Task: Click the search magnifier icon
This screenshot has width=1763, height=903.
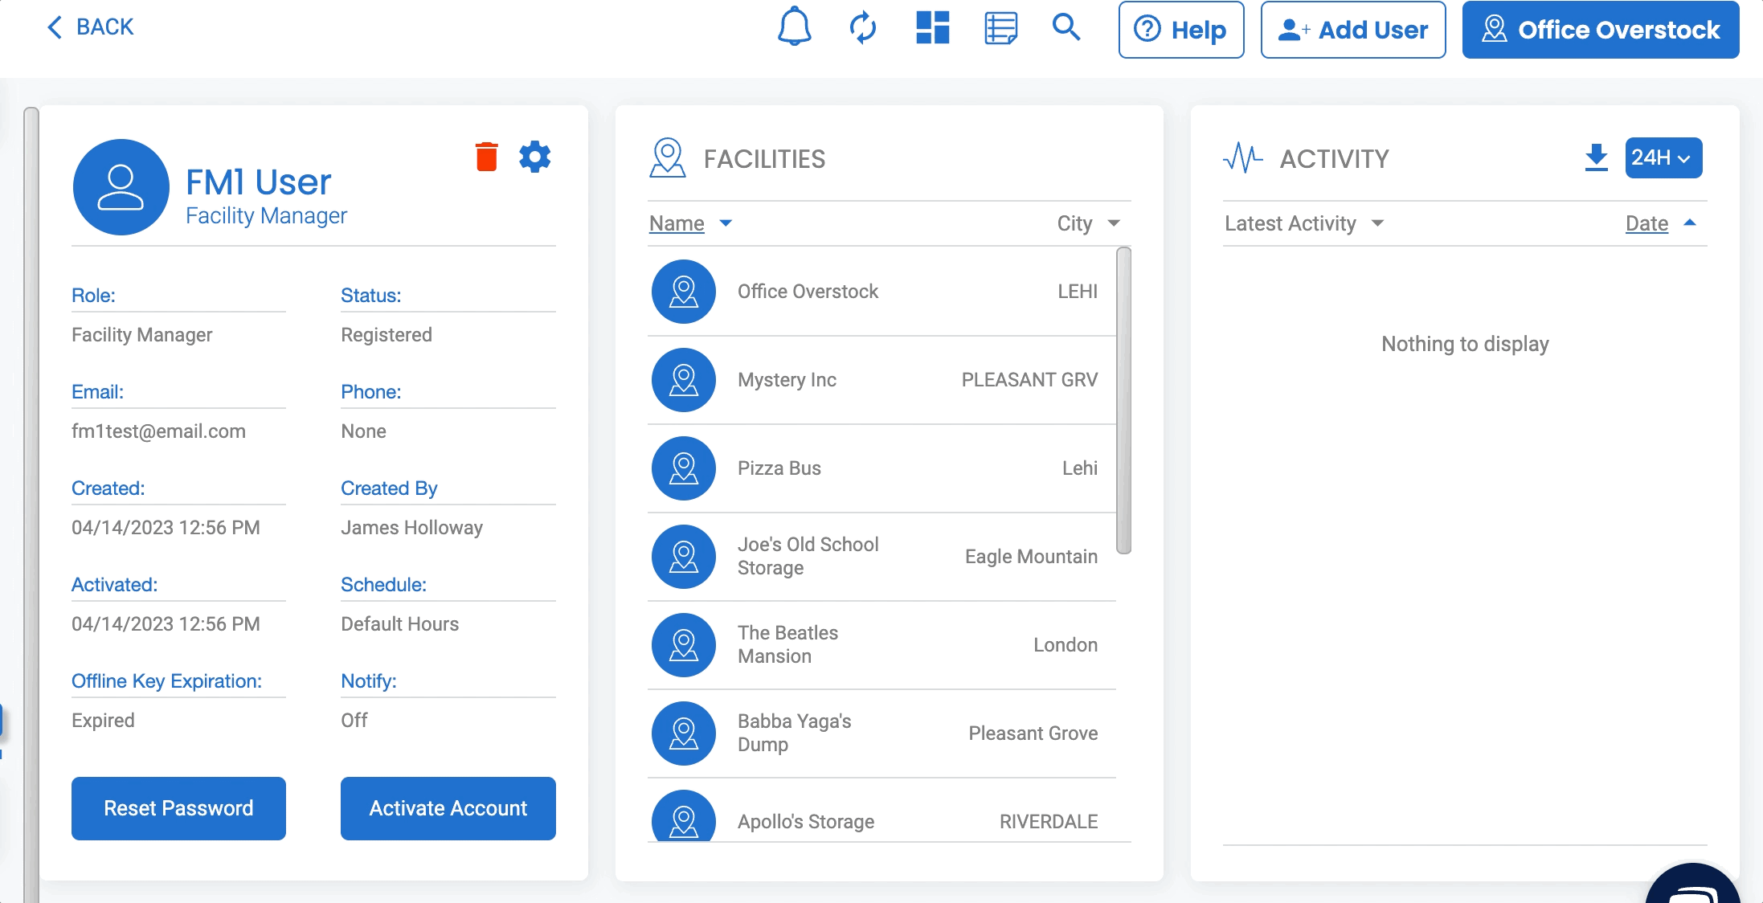Action: pyautogui.click(x=1066, y=28)
